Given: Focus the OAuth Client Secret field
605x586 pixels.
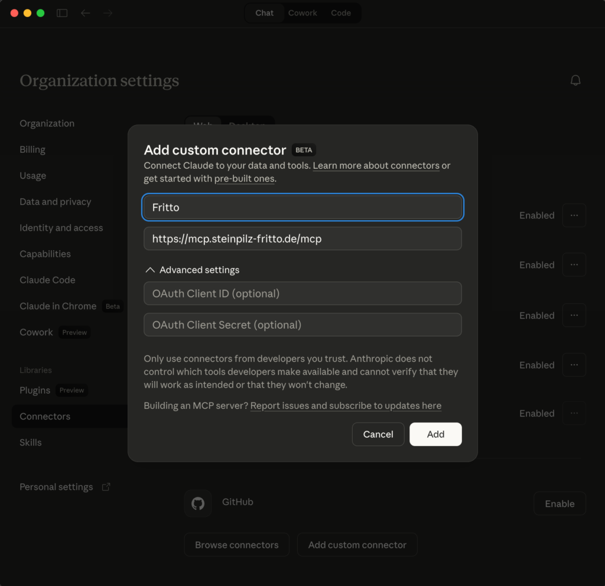Looking at the screenshot, I should [x=302, y=325].
